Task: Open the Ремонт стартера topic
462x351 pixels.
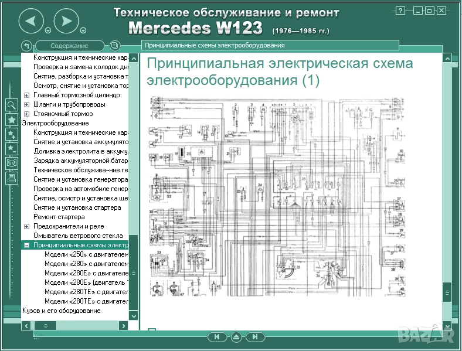Action: tap(59, 217)
